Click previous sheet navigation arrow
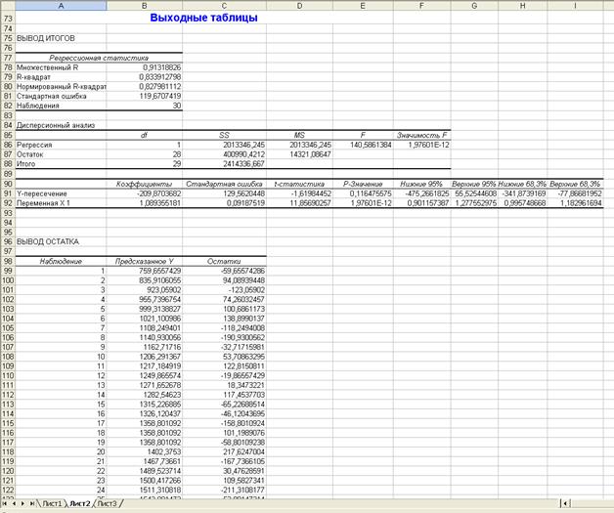 14,504
